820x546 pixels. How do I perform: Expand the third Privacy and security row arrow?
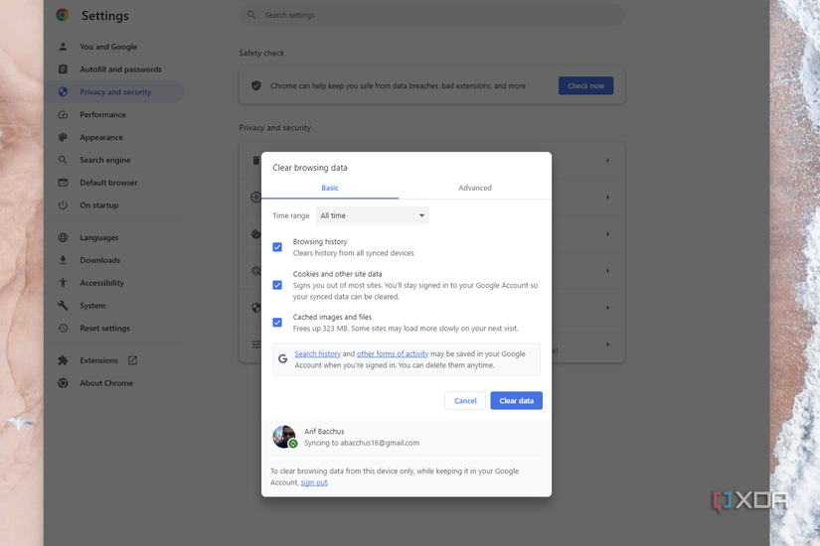tap(607, 234)
